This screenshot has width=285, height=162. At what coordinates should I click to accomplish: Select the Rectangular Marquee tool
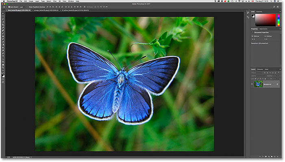(x=3, y=16)
